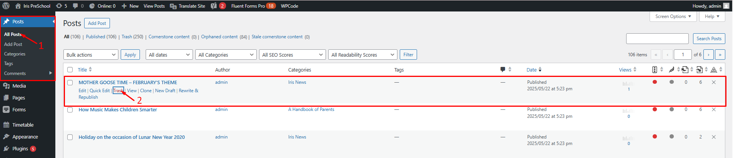Click the WordPress logo in admin bar
Image resolution: width=733 pixels, height=158 pixels.
(6, 6)
